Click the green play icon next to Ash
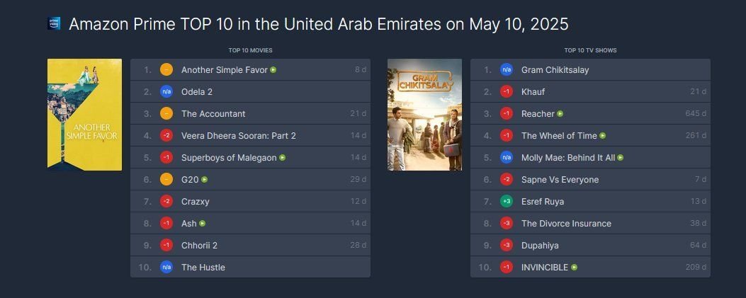This screenshot has height=298, width=746. point(203,224)
